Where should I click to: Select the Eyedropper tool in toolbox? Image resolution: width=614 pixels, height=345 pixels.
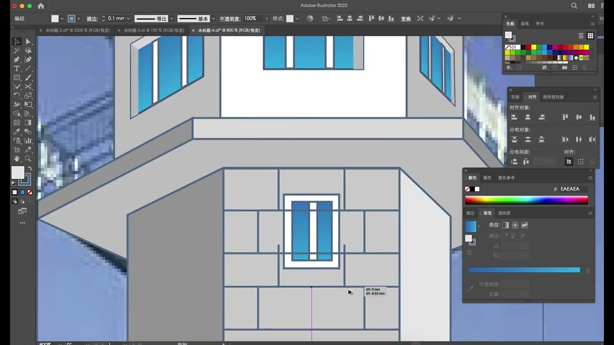click(x=17, y=132)
